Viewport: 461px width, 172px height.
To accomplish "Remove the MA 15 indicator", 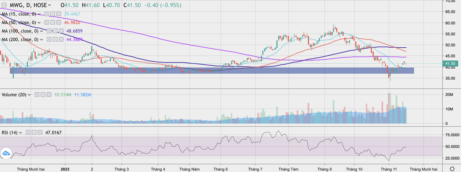I will (58, 14).
